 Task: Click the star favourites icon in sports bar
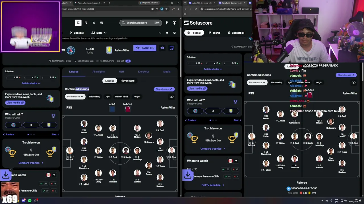167,33
